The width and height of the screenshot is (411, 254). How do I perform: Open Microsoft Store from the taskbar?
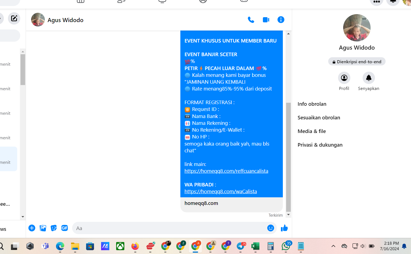tap(90, 246)
